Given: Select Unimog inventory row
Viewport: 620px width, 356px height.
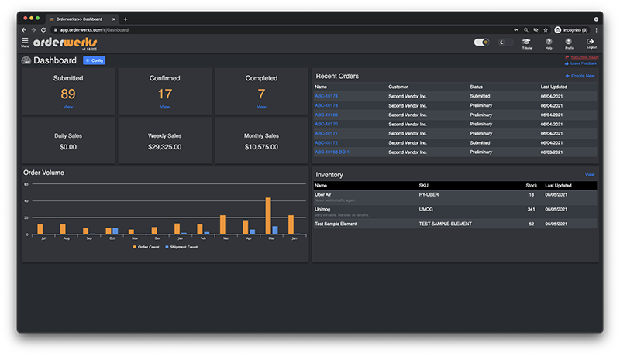Looking at the screenshot, I should (x=455, y=212).
